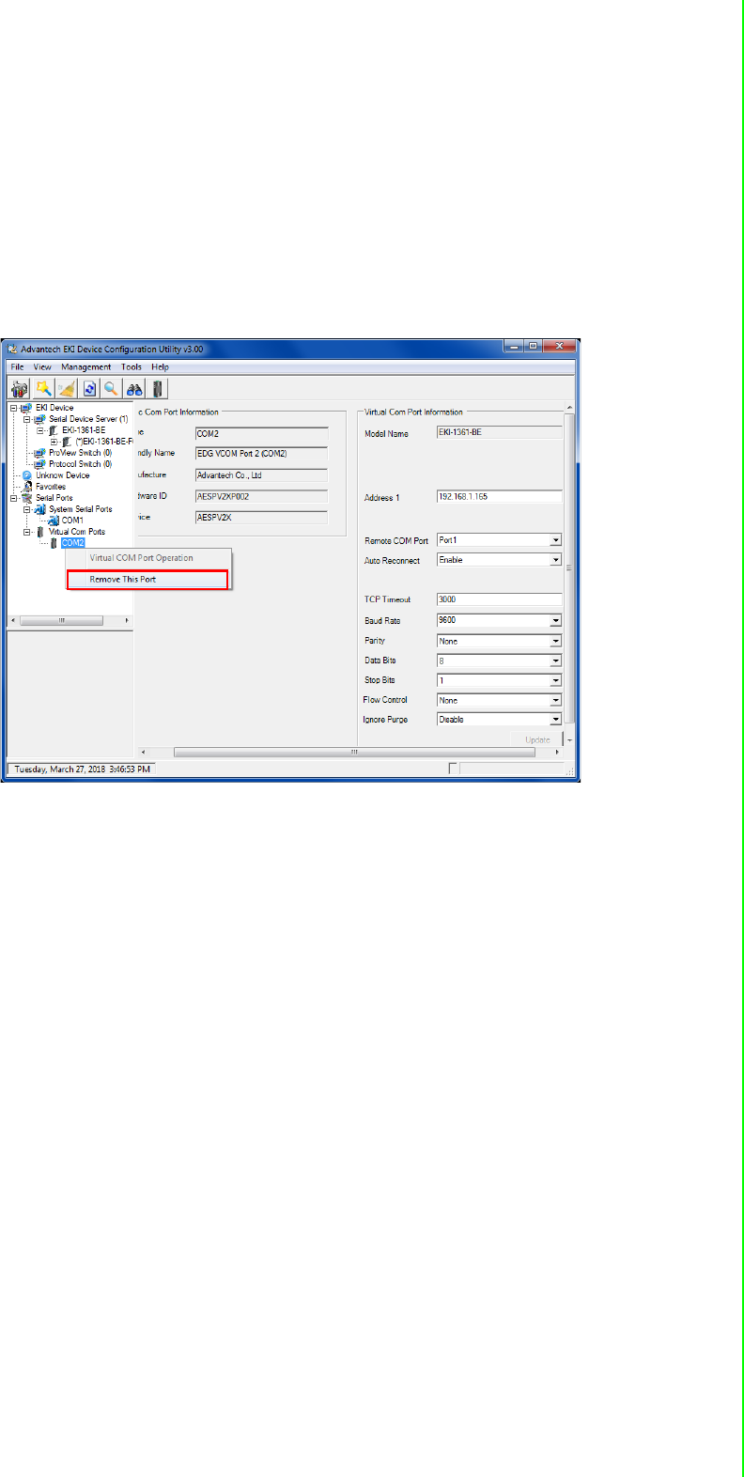Collapse the System Serial Ports branch
The width and height of the screenshot is (744, 1477).
[26, 509]
